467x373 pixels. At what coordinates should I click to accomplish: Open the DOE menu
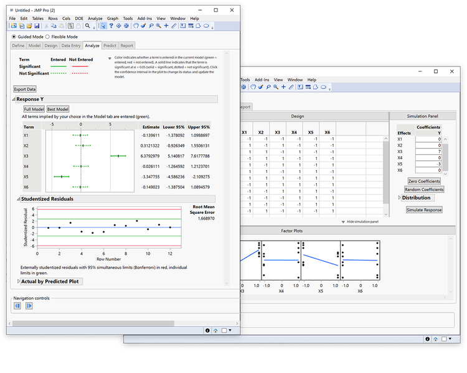79,19
